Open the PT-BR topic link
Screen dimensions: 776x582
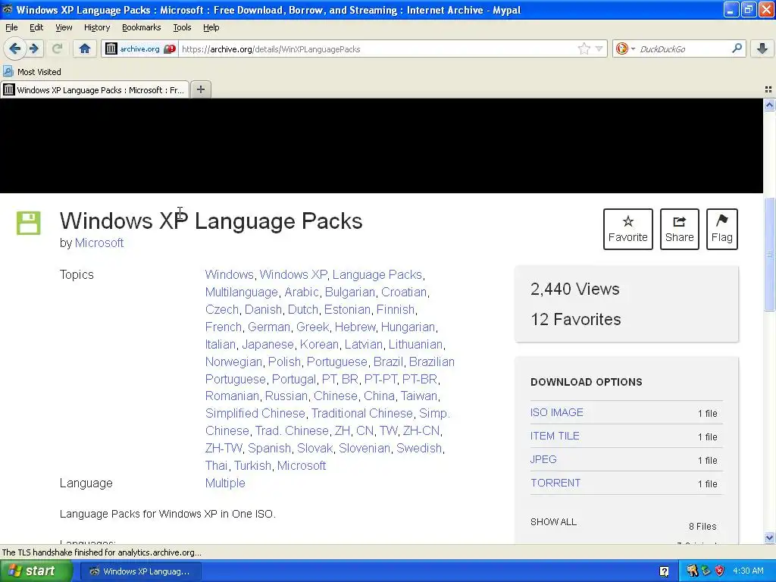coord(420,379)
